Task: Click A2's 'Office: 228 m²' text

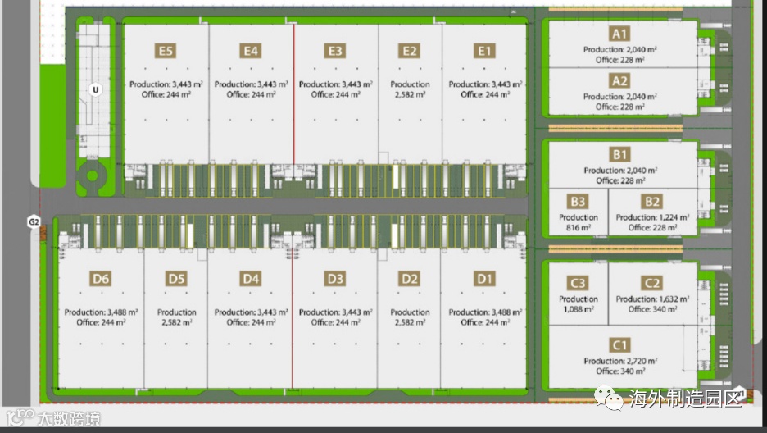Action: pyautogui.click(x=619, y=107)
